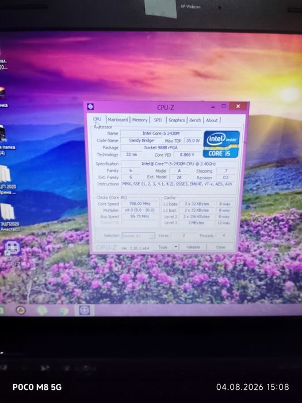Minimize the CPU-Z window

(213, 107)
